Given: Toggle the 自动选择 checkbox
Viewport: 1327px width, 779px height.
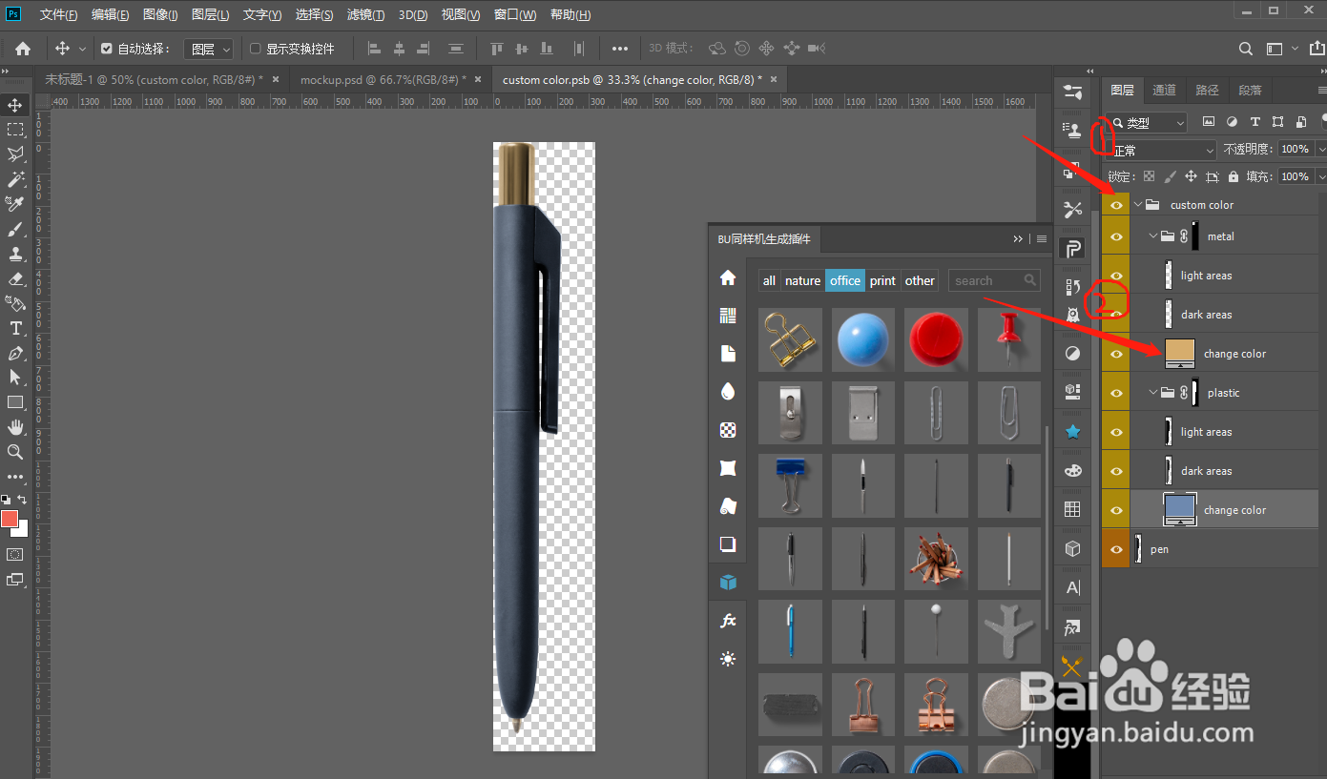Looking at the screenshot, I should (x=107, y=49).
